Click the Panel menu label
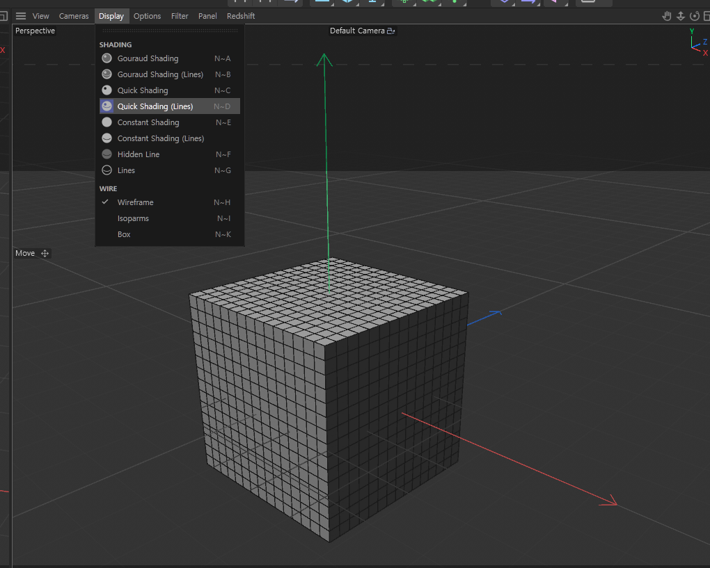The image size is (710, 568). (207, 16)
